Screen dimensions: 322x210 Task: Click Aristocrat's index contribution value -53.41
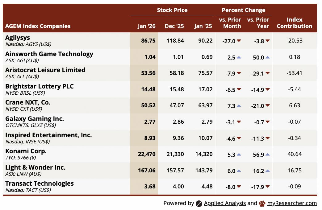[294, 73]
